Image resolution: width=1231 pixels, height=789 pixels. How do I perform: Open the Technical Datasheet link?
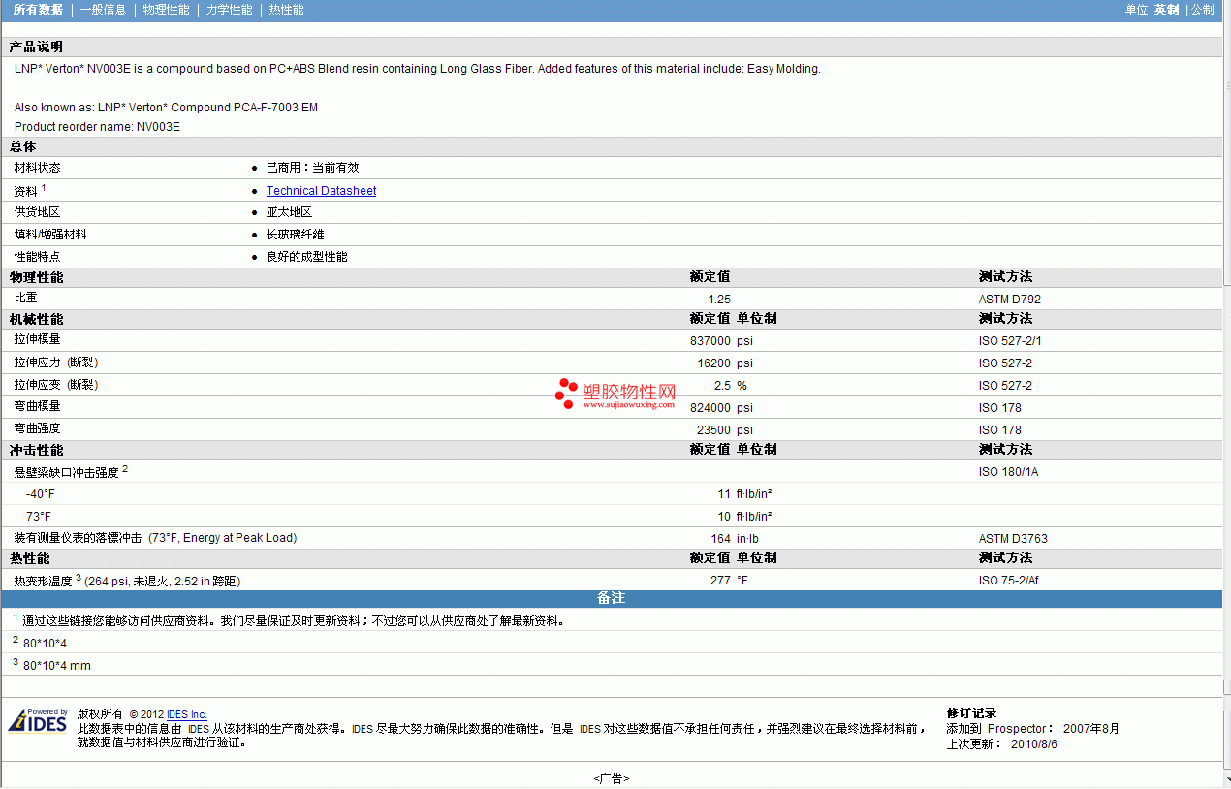tap(321, 191)
